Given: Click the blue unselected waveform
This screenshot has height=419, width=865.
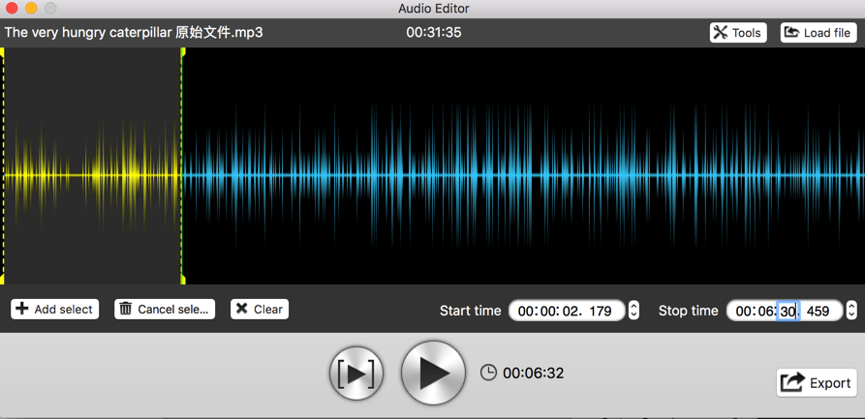Looking at the screenshot, I should click(523, 175).
